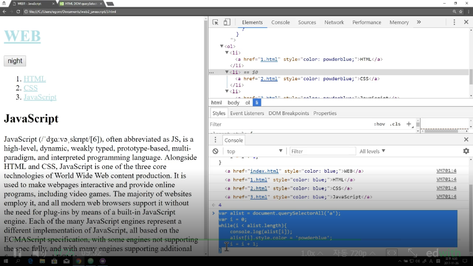Open the Styles sub-tab
473x266 pixels.
(218, 113)
